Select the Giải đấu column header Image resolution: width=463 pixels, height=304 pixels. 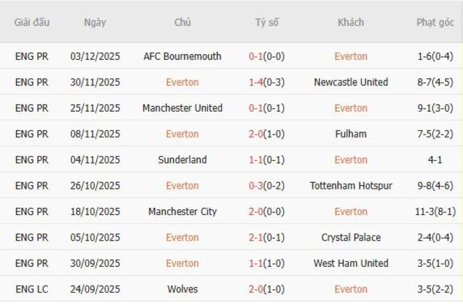[x=32, y=22]
